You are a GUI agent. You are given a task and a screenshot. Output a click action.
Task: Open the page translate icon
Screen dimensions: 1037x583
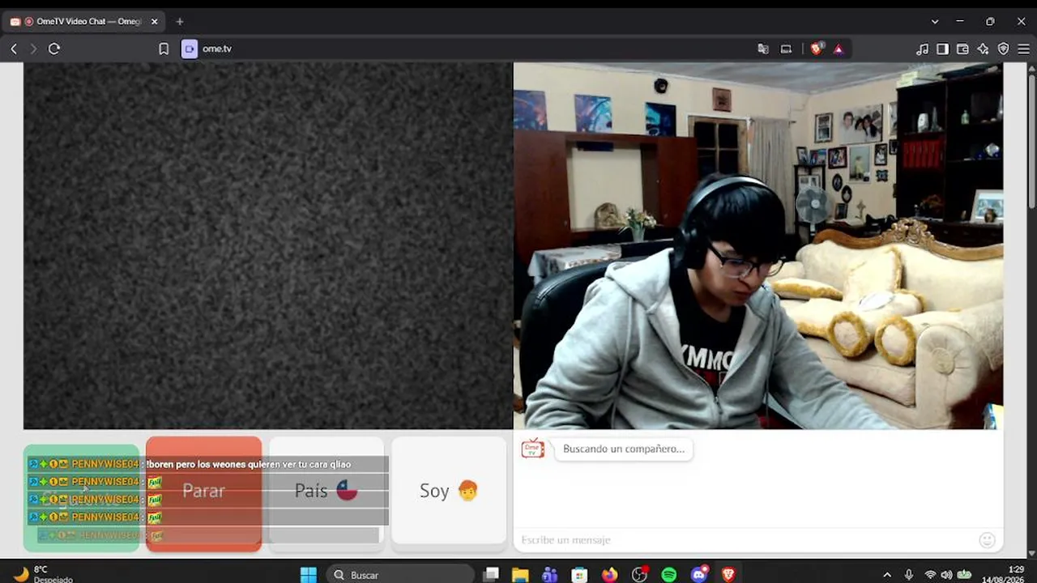(x=763, y=49)
